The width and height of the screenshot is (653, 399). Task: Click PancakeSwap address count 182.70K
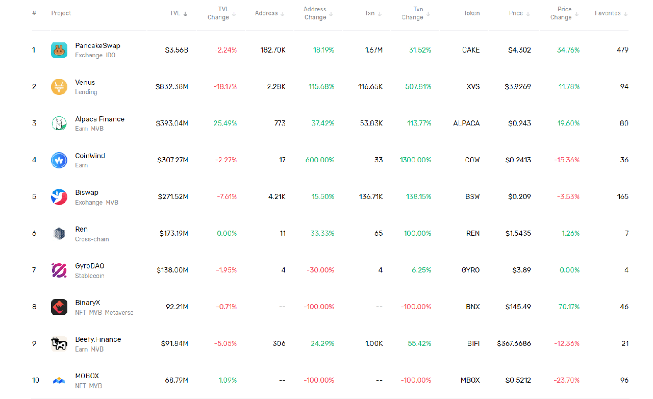(x=272, y=50)
